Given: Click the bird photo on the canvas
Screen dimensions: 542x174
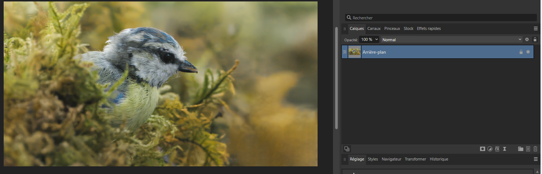Looking at the screenshot, I should tap(161, 84).
